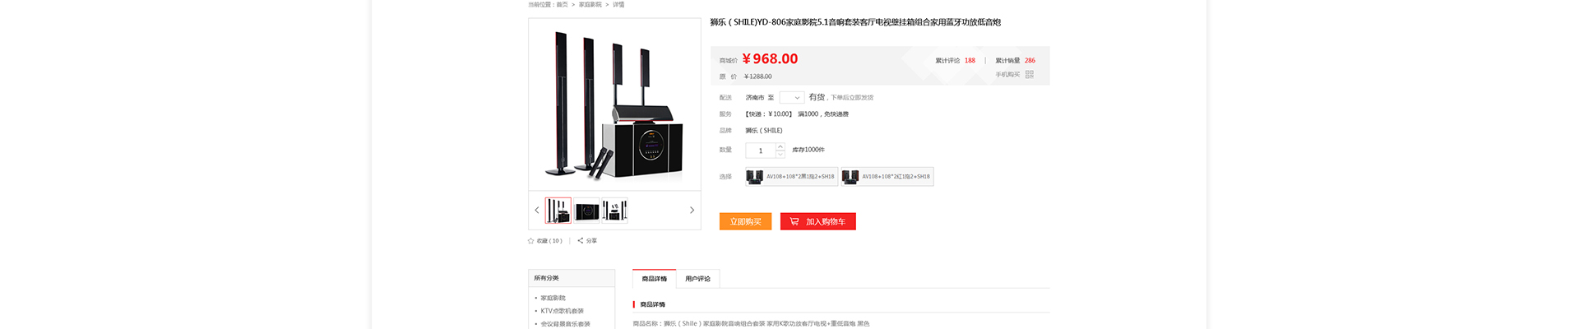This screenshot has width=1579, height=329.
Task: Select the third product thumbnail
Action: click(x=614, y=211)
